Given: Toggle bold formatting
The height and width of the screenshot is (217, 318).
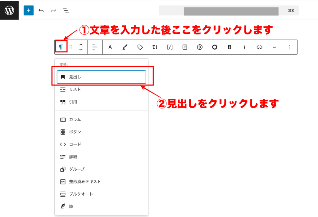Looking at the screenshot, I should [x=229, y=47].
